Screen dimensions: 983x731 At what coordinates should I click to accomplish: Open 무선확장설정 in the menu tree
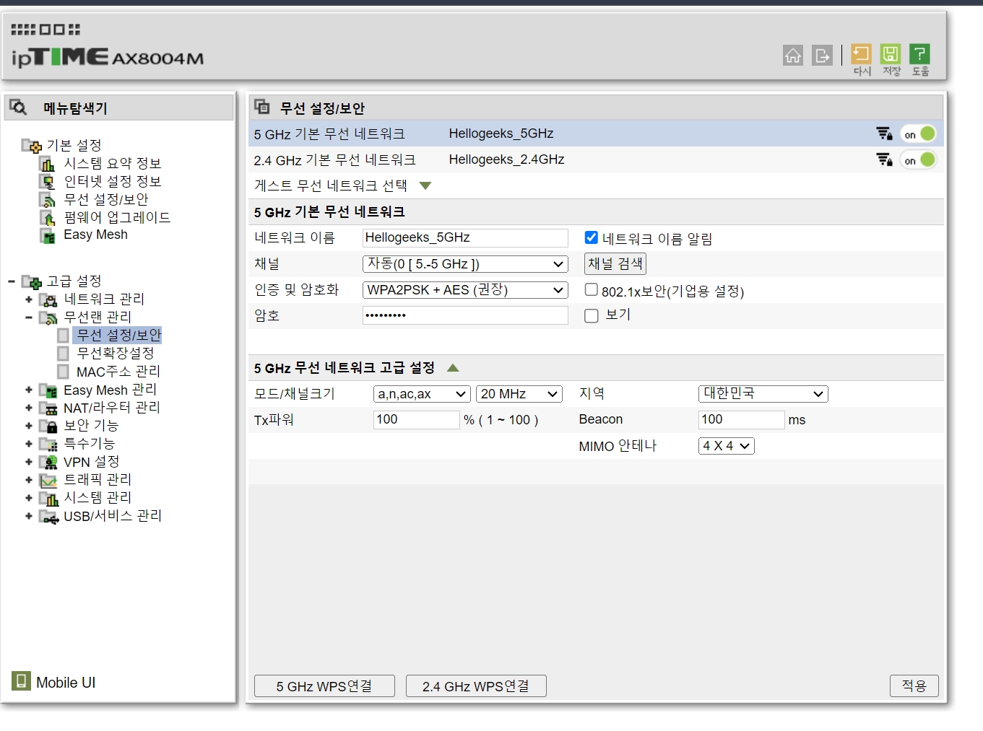point(116,353)
